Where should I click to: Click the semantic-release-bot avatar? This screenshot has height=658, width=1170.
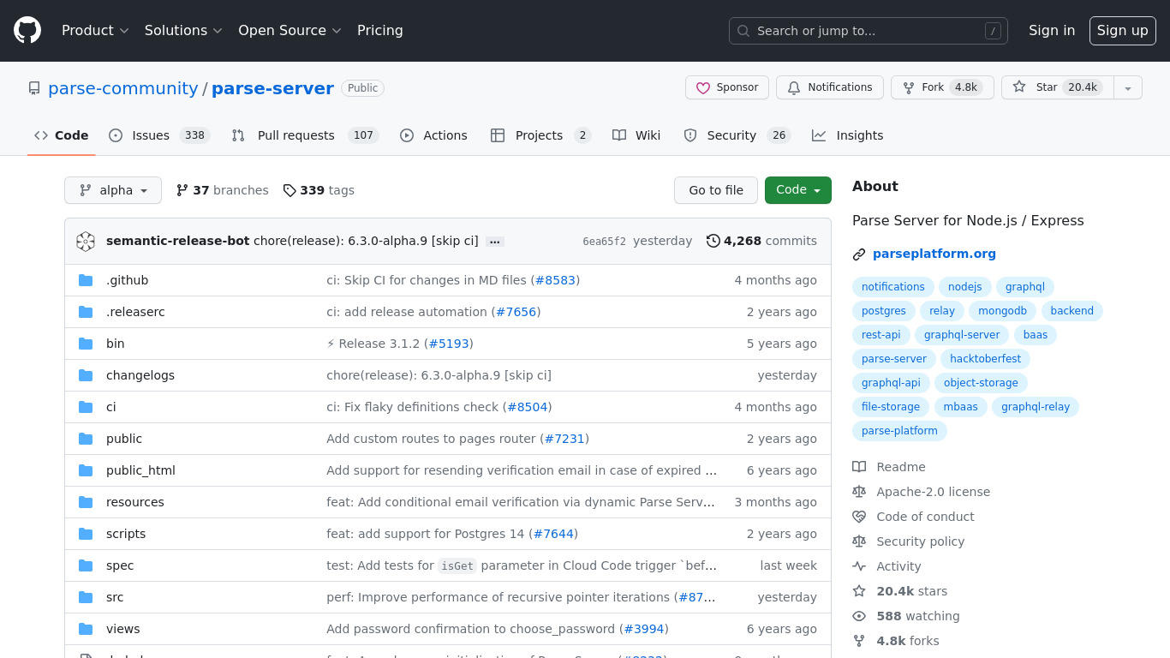pos(86,242)
